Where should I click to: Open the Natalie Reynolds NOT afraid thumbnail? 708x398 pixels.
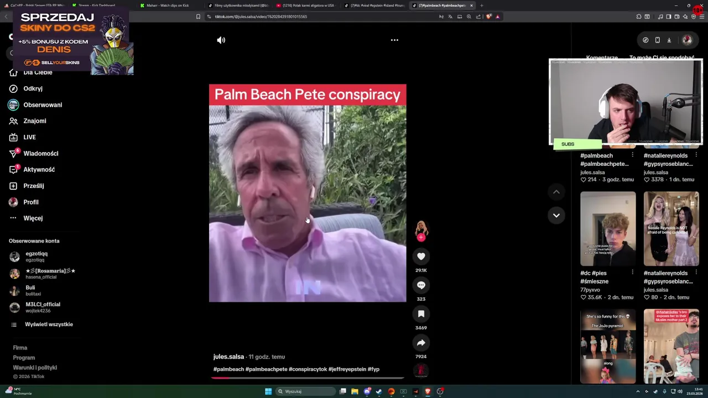coord(671,229)
